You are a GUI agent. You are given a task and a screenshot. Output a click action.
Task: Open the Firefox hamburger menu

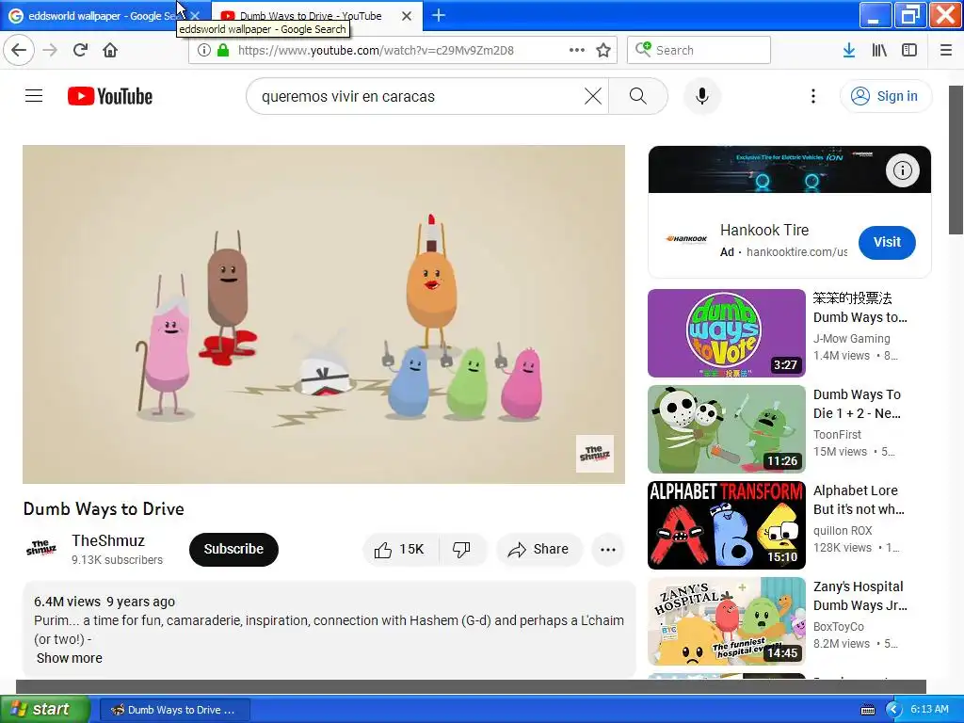tap(945, 50)
